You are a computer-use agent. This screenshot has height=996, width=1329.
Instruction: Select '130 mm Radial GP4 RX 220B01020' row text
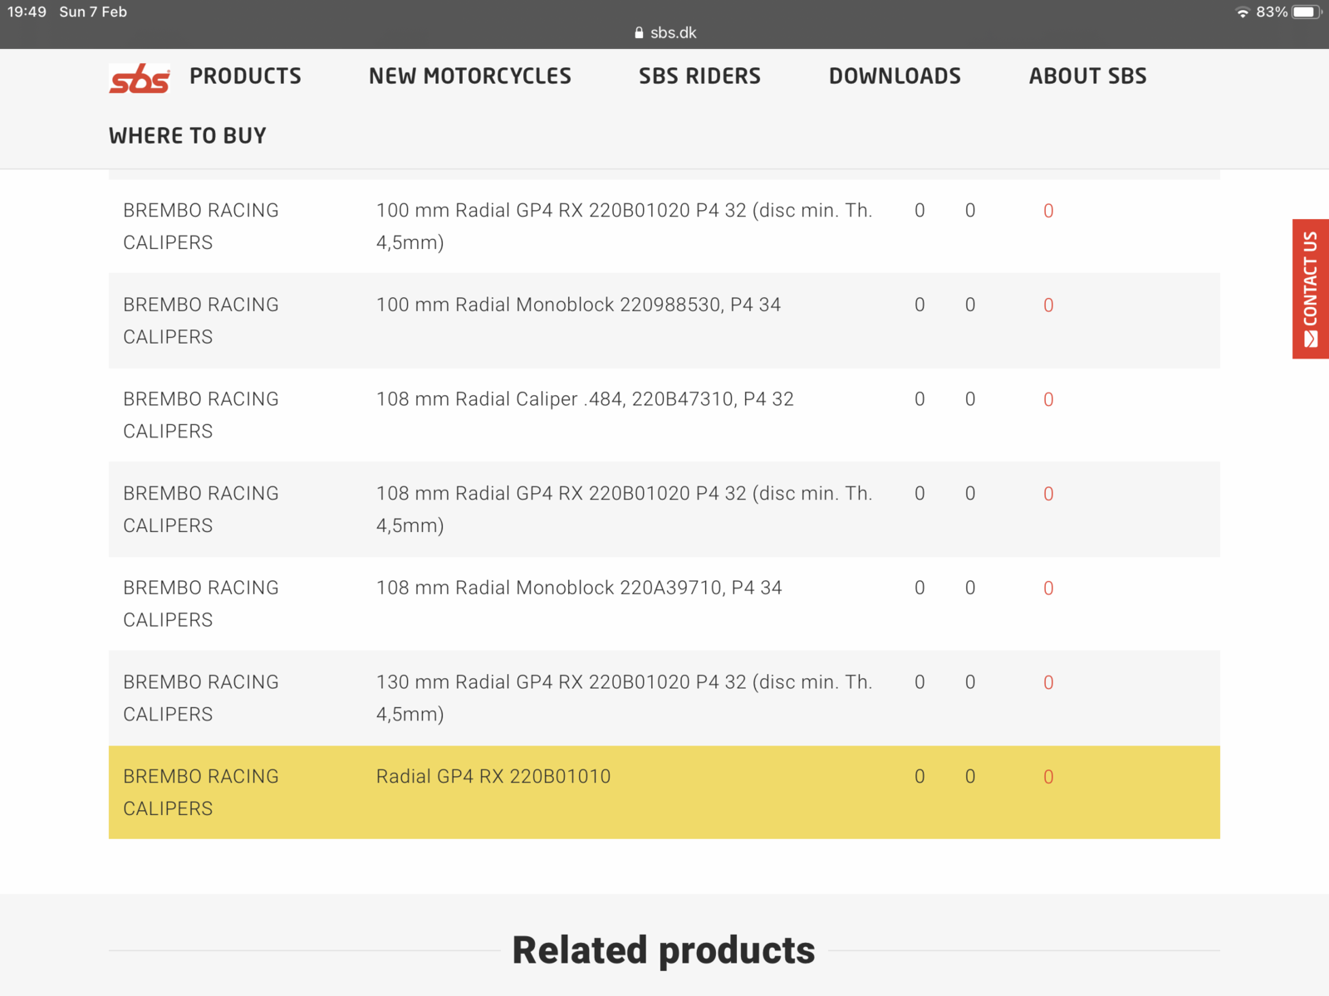click(x=624, y=698)
